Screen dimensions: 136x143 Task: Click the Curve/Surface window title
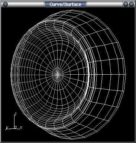click(65, 4)
